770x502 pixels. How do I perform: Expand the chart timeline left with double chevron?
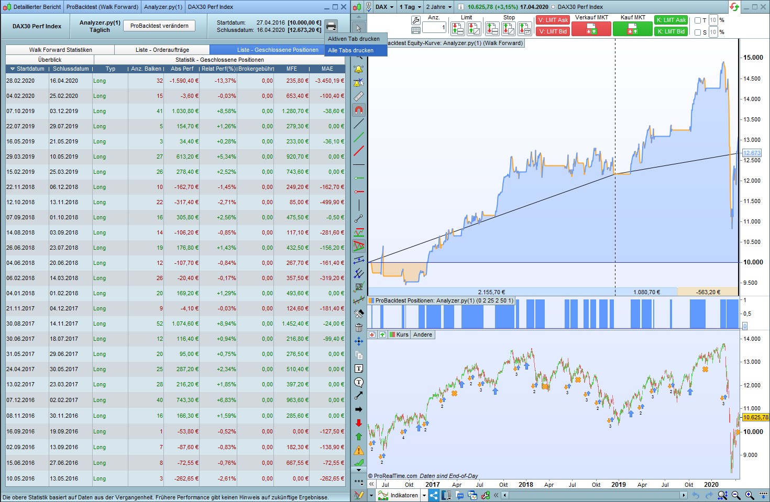(371, 484)
